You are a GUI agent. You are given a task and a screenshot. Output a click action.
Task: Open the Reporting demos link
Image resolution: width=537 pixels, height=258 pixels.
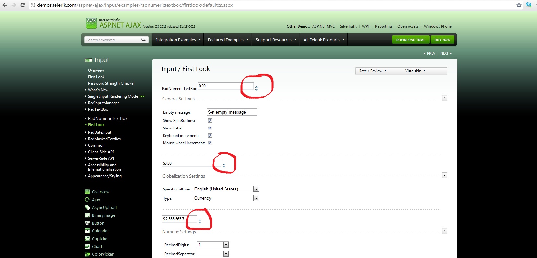pyautogui.click(x=384, y=26)
